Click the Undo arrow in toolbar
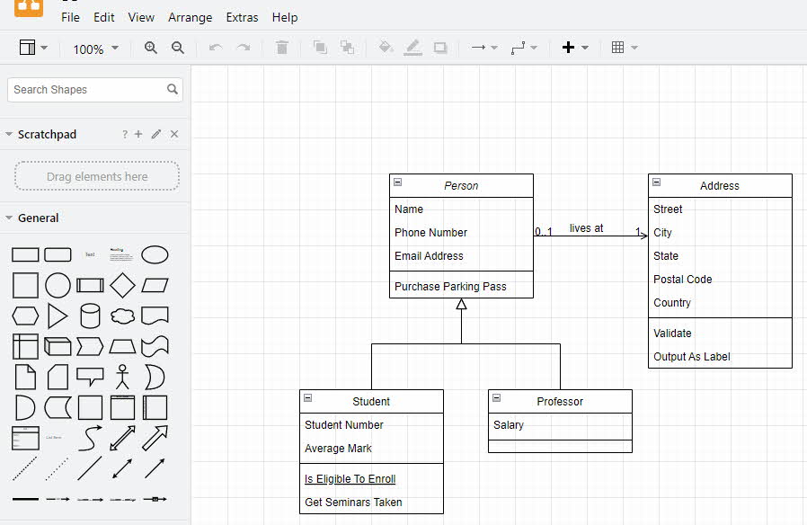 (x=216, y=49)
